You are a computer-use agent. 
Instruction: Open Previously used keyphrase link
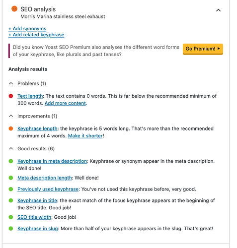[x=48, y=189]
